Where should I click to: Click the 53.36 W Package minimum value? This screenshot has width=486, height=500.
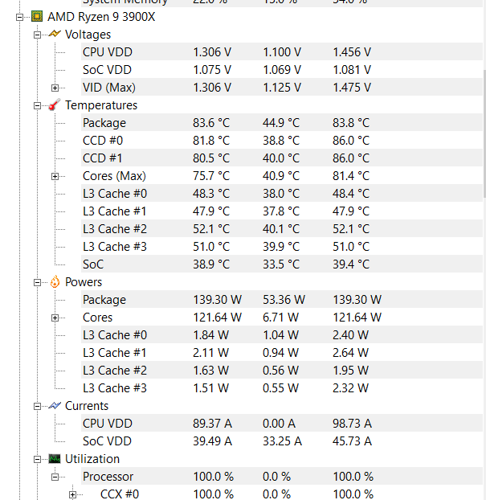284,299
